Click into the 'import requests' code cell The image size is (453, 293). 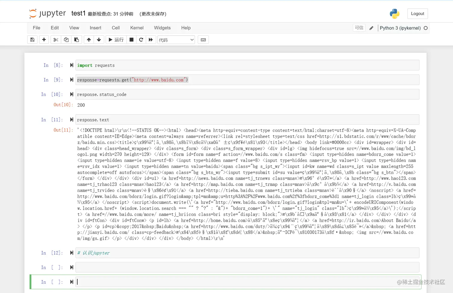point(247,65)
